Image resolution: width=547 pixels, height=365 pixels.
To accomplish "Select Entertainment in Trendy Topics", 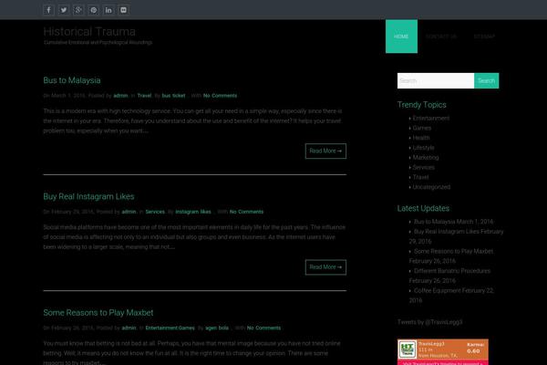I will click(x=431, y=118).
